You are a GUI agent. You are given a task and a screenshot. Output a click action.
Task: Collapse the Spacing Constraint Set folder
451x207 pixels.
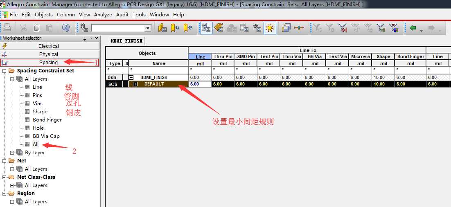pyautogui.click(x=4, y=71)
